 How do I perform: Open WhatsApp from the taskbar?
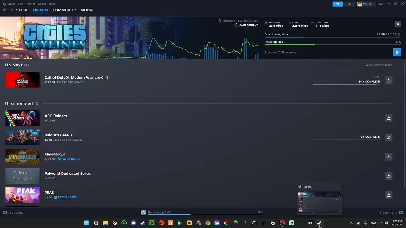[x=124, y=223]
